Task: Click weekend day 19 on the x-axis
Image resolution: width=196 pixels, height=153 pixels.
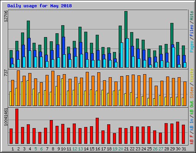Action: (x=115, y=149)
